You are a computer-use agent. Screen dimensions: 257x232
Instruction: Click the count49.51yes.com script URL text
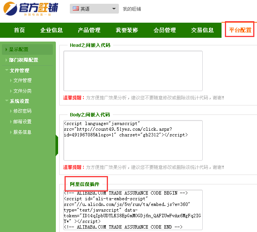pyautogui.click(x=118, y=129)
